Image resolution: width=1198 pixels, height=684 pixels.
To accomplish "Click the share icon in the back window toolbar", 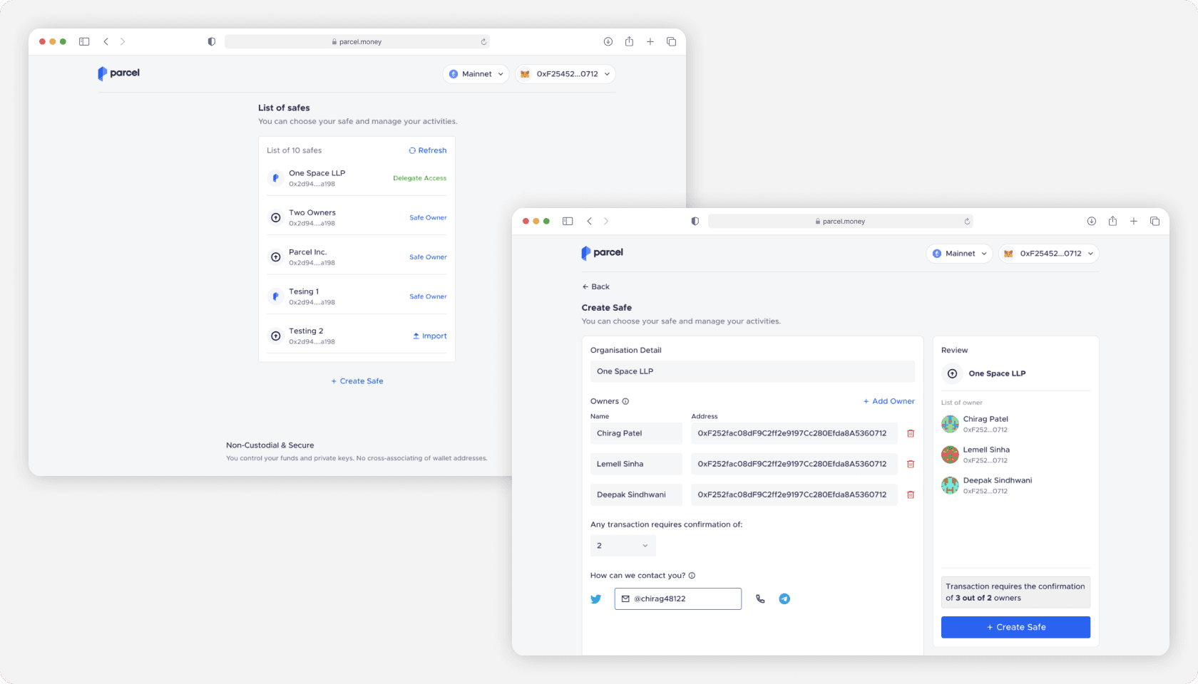I will click(629, 41).
